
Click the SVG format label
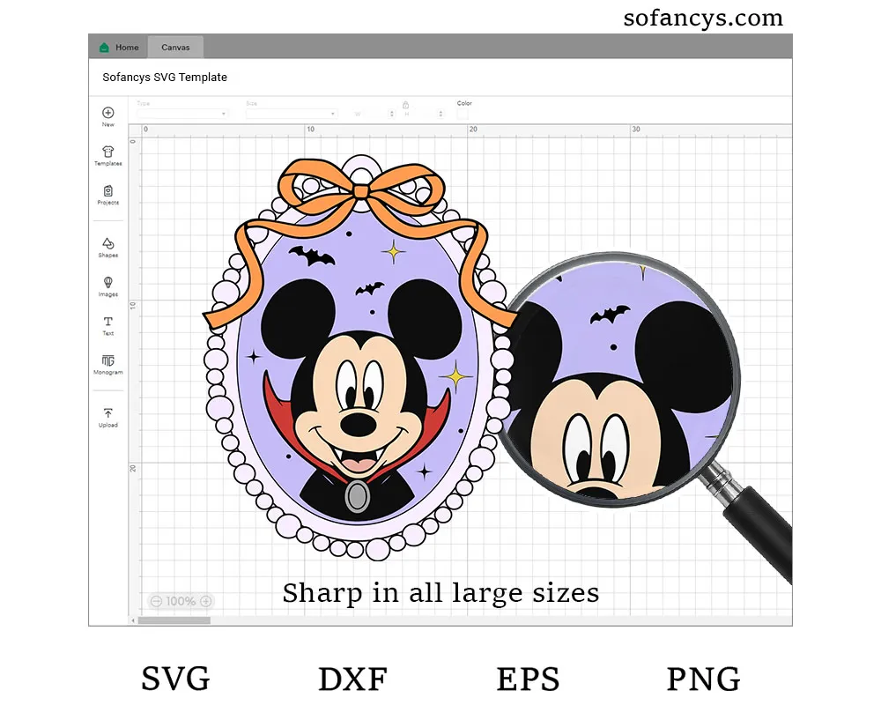[176, 679]
